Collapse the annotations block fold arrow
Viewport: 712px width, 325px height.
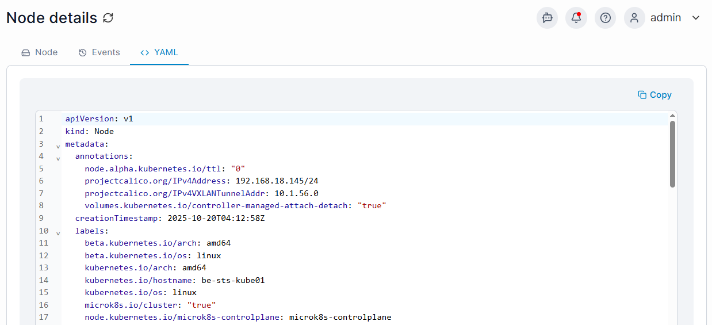(x=58, y=158)
